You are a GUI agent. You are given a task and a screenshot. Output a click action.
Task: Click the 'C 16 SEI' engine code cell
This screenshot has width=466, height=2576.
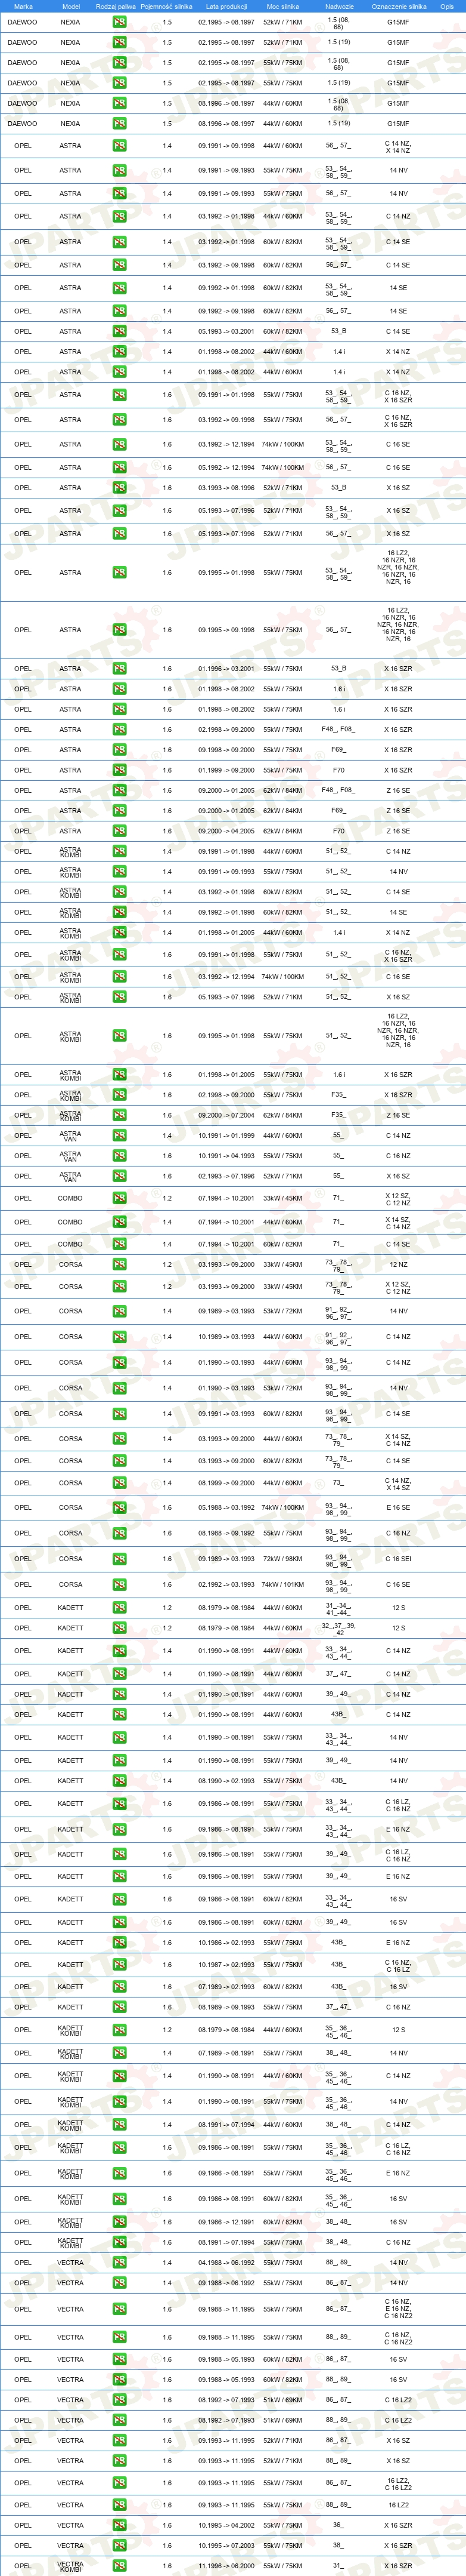(x=398, y=1559)
